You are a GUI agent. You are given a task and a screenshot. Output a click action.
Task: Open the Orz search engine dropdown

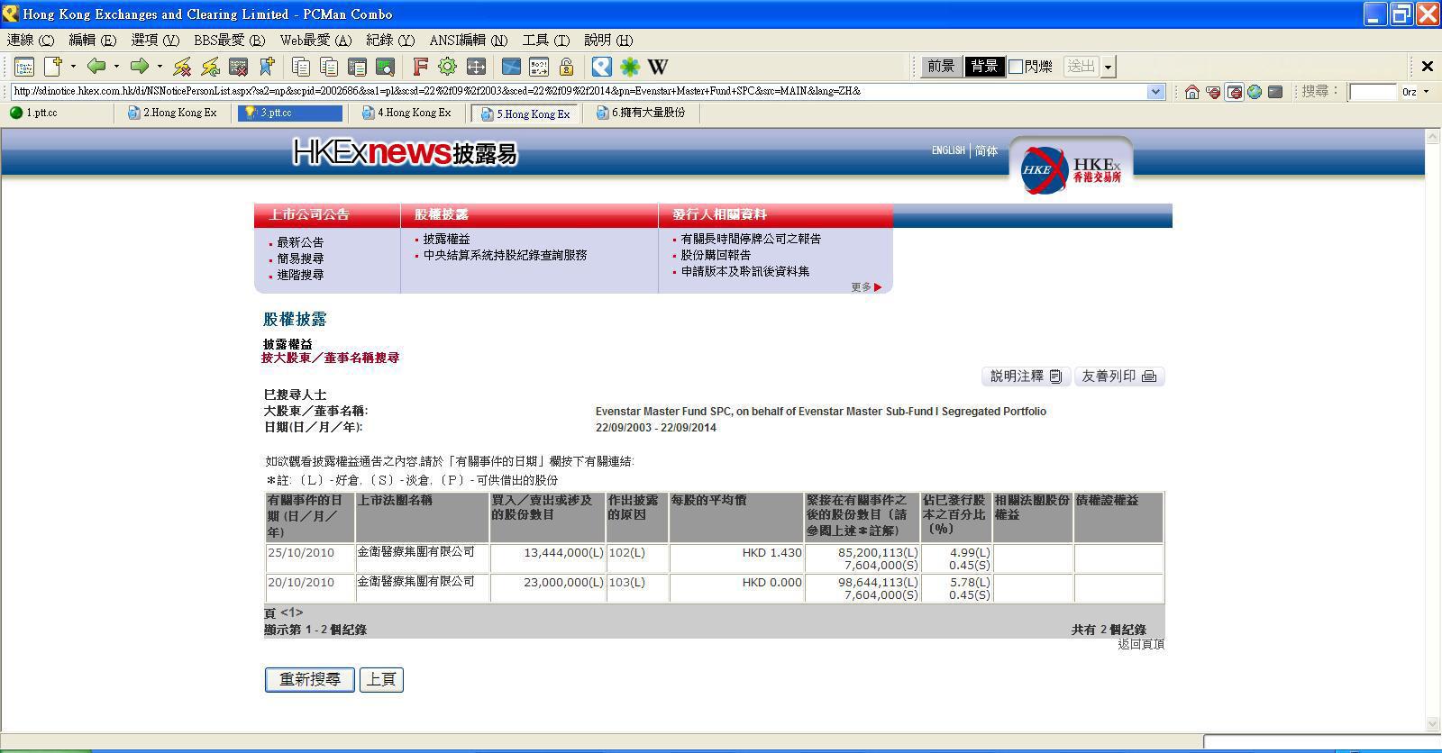[1426, 92]
